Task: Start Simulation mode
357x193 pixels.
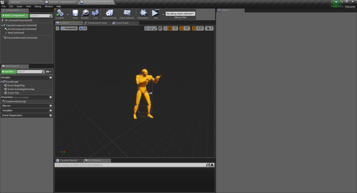Action: click(143, 14)
